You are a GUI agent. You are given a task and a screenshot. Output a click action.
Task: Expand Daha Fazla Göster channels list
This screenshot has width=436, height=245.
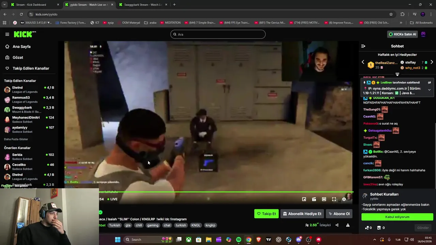pyautogui.click(x=16, y=139)
